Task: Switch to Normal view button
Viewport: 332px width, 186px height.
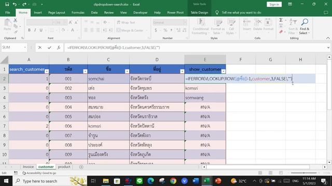Action: click(x=260, y=173)
